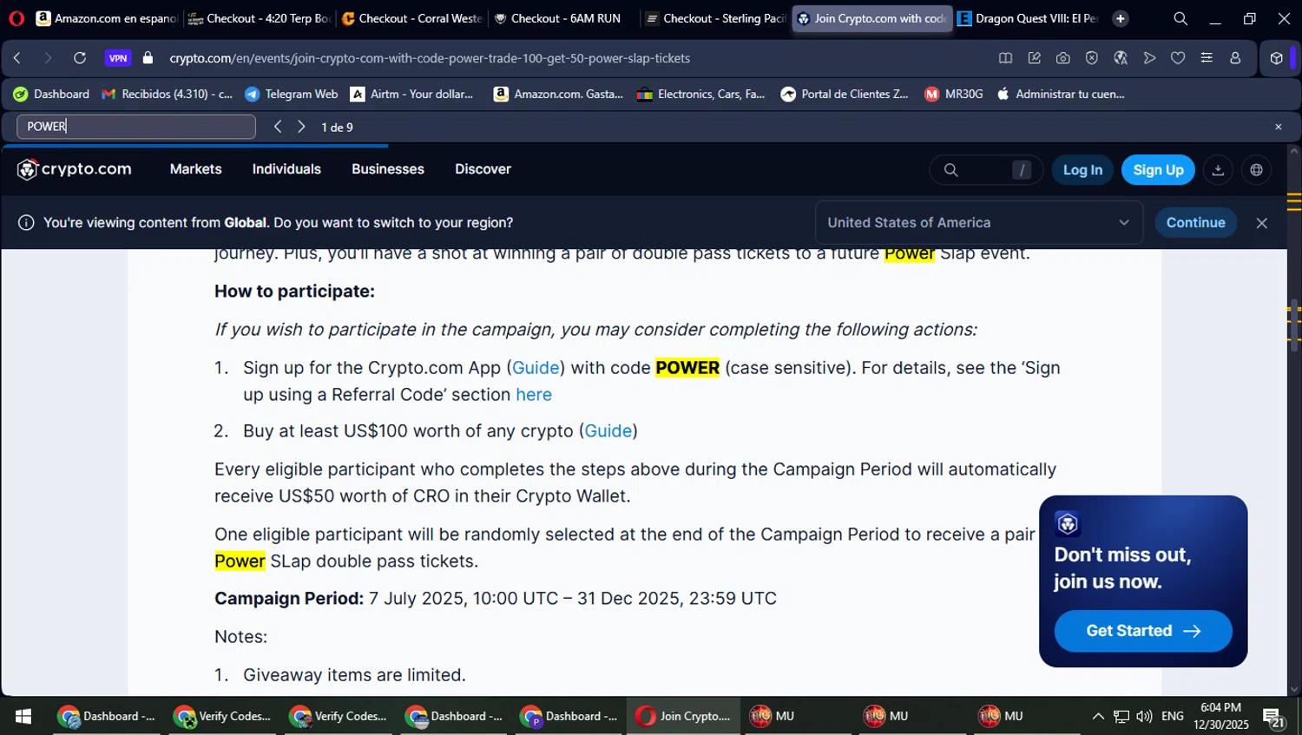Open Easy Setup sliders icon
Image resolution: width=1302 pixels, height=735 pixels.
coord(1207,58)
